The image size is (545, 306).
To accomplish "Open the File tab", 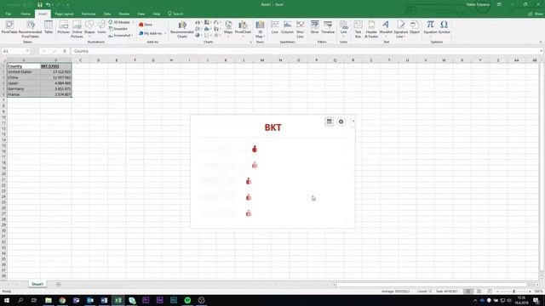I will 8,14.
